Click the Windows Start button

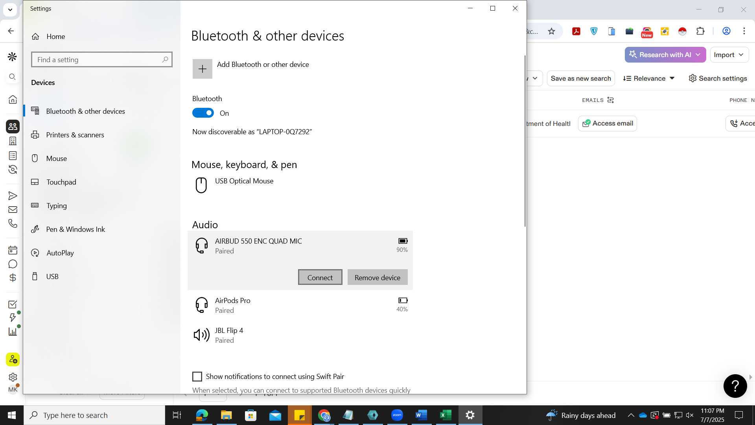pos(12,415)
